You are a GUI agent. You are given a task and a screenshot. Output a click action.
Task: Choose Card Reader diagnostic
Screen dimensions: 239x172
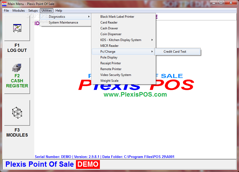pyautogui.click(x=123, y=22)
